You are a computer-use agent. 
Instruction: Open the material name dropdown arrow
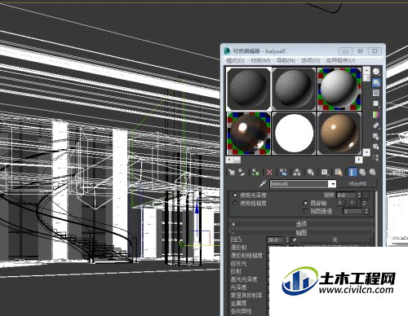click(x=333, y=184)
